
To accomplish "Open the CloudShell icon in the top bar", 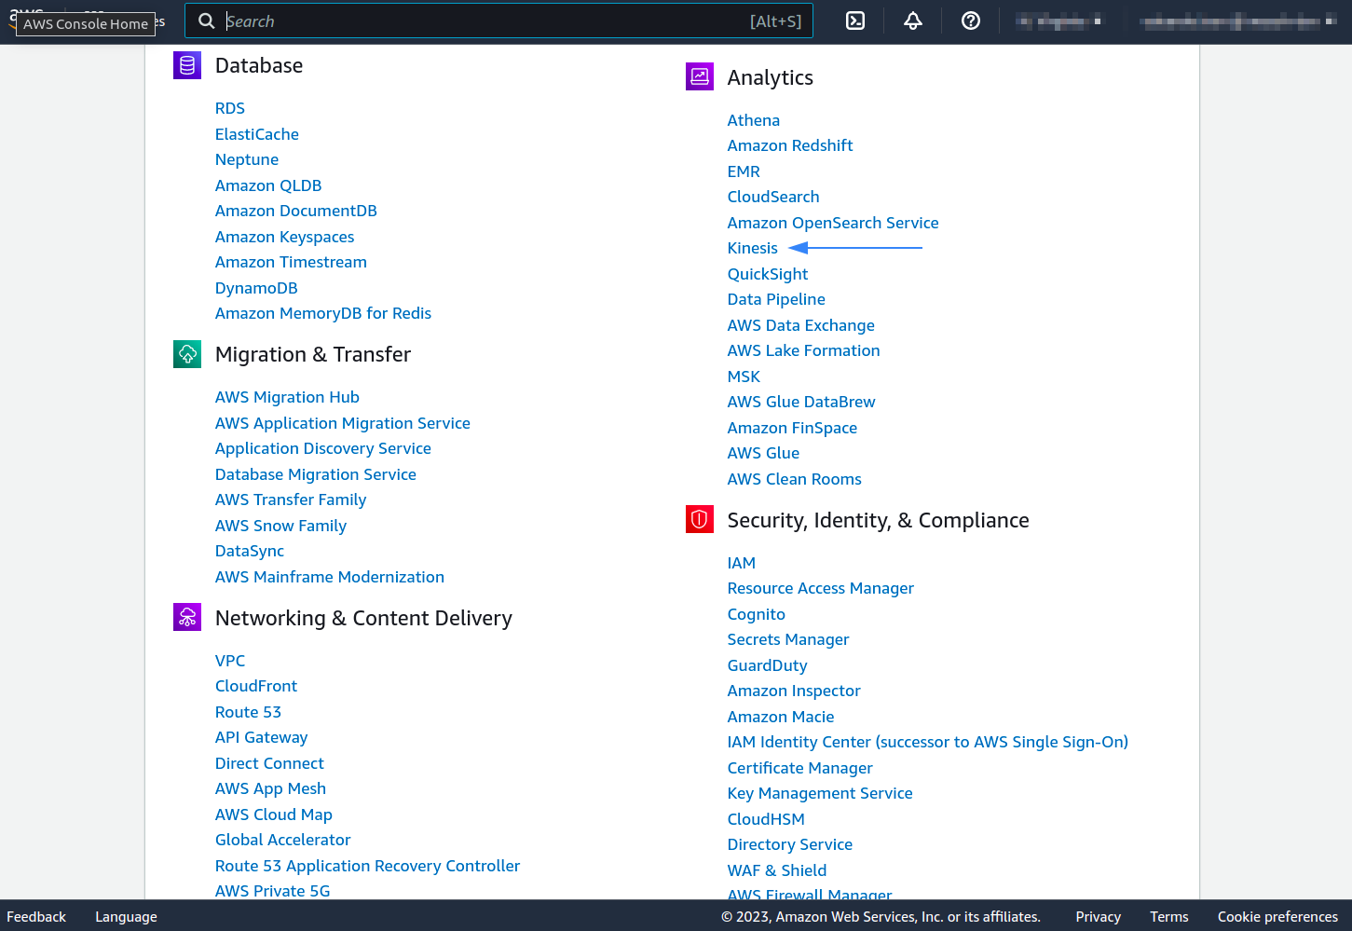I will (855, 21).
